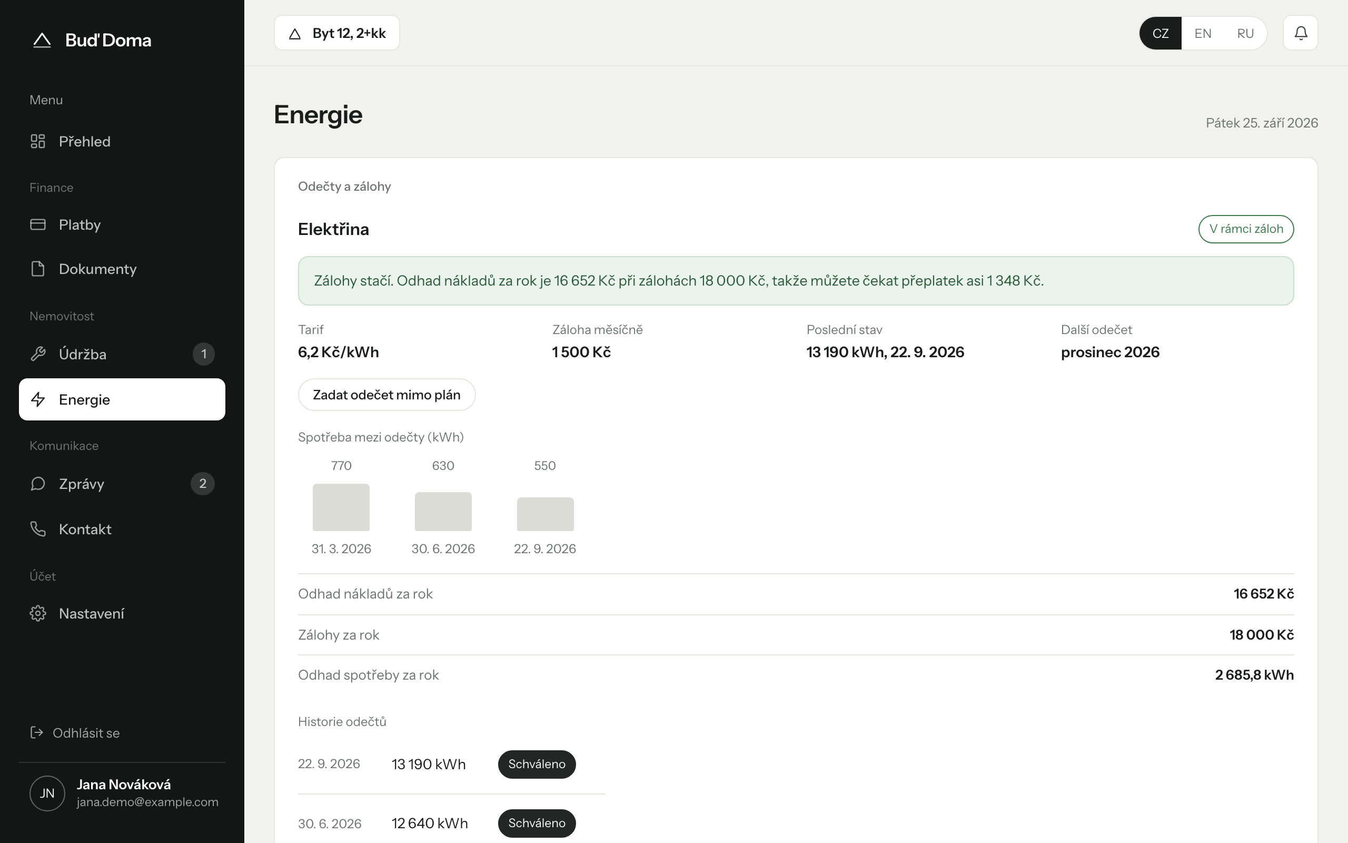
Task: Click the Buď Doma logo icon
Action: point(42,40)
